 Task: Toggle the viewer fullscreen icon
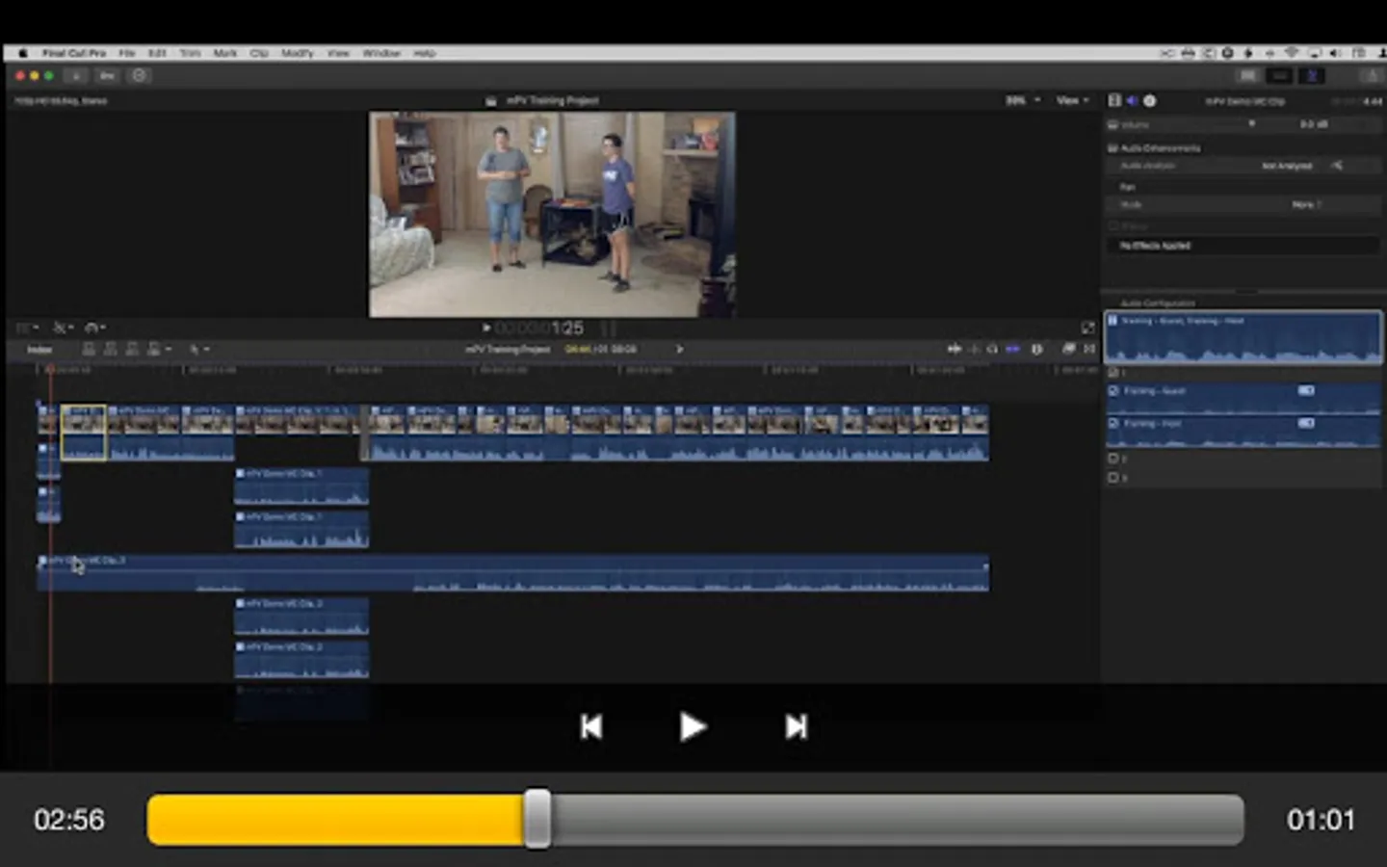pos(1087,328)
